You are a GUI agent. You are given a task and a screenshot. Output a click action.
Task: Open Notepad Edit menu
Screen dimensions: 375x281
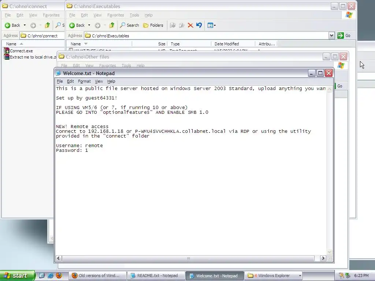70,81
